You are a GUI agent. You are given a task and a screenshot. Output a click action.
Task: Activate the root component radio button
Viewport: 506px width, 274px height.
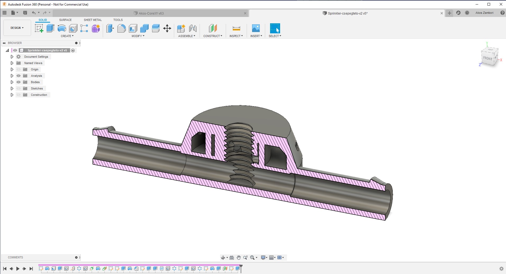pyautogui.click(x=73, y=50)
